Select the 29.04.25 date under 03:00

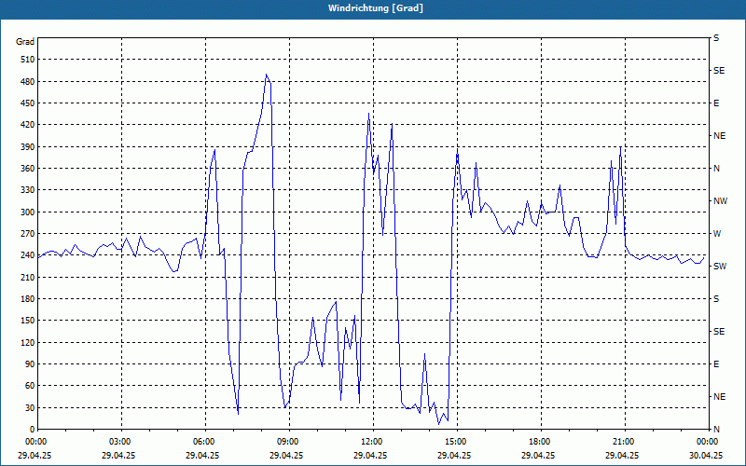click(x=118, y=455)
